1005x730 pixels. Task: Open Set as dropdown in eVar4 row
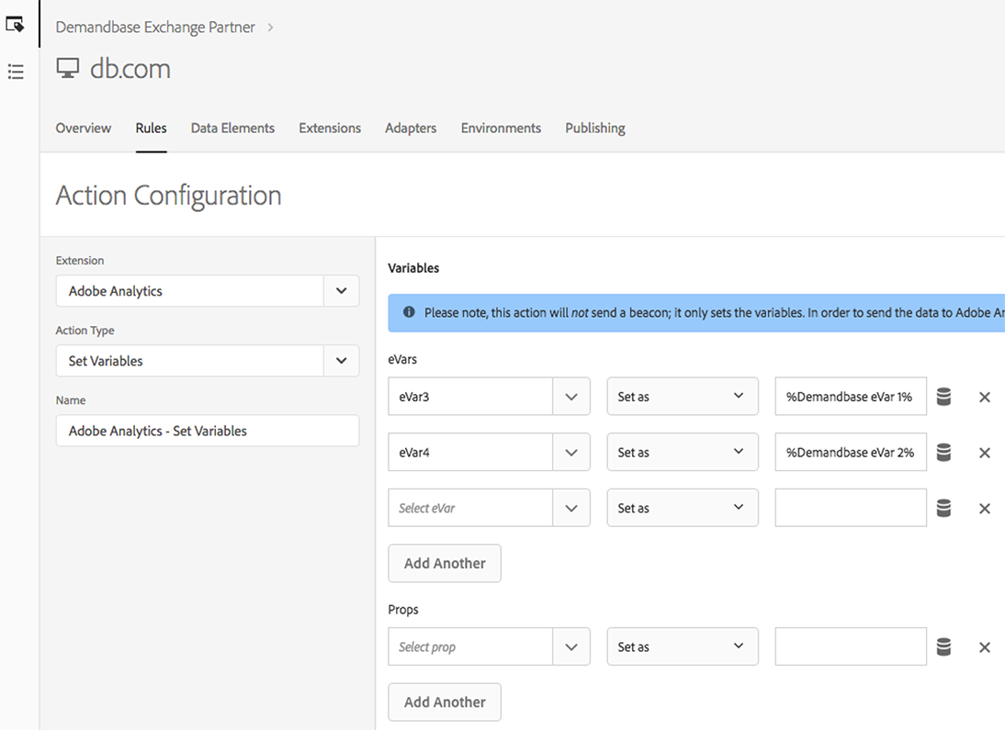click(x=683, y=452)
